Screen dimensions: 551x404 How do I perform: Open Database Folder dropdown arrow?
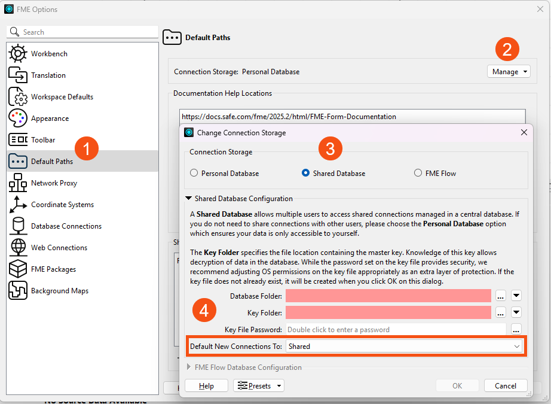[x=516, y=296]
